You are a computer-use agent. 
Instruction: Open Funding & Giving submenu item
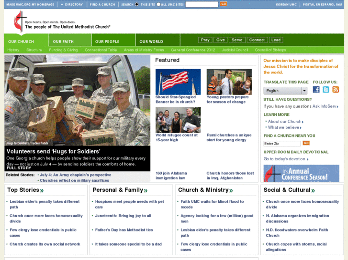[x=63, y=50]
